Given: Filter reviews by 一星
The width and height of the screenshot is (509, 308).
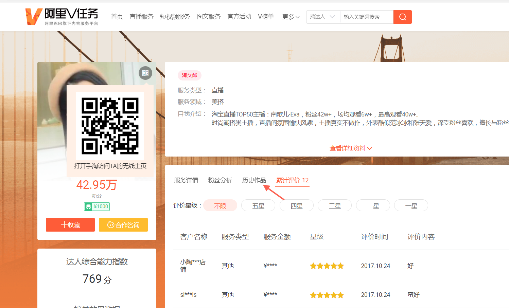Looking at the screenshot, I should click(411, 205).
